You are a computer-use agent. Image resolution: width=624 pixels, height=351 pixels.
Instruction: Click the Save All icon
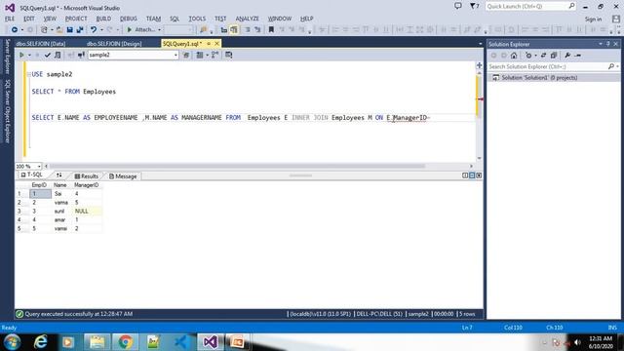point(80,30)
